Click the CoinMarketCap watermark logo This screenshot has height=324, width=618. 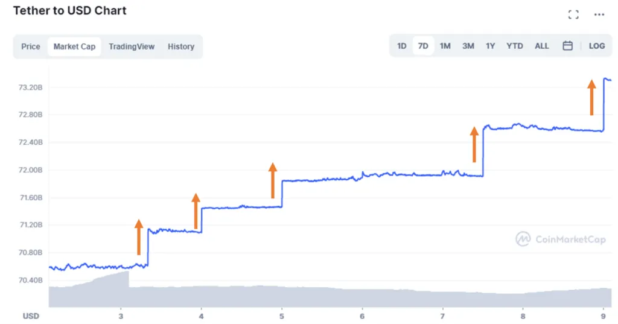pos(561,239)
